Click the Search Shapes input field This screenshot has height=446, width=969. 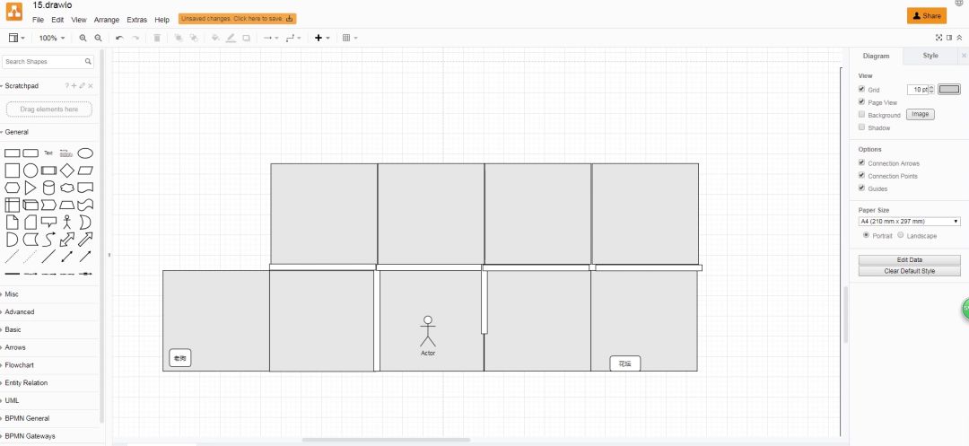tap(43, 62)
